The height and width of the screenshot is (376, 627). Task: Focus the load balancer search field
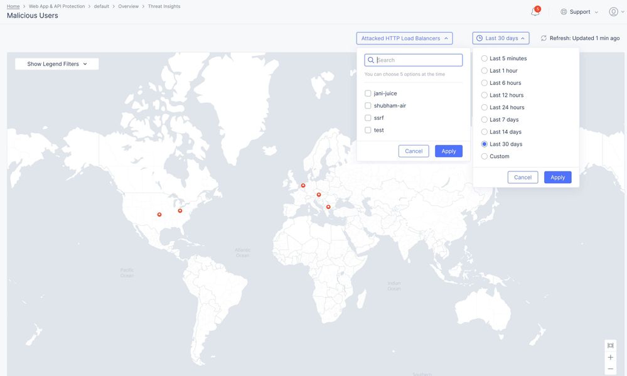(418, 60)
